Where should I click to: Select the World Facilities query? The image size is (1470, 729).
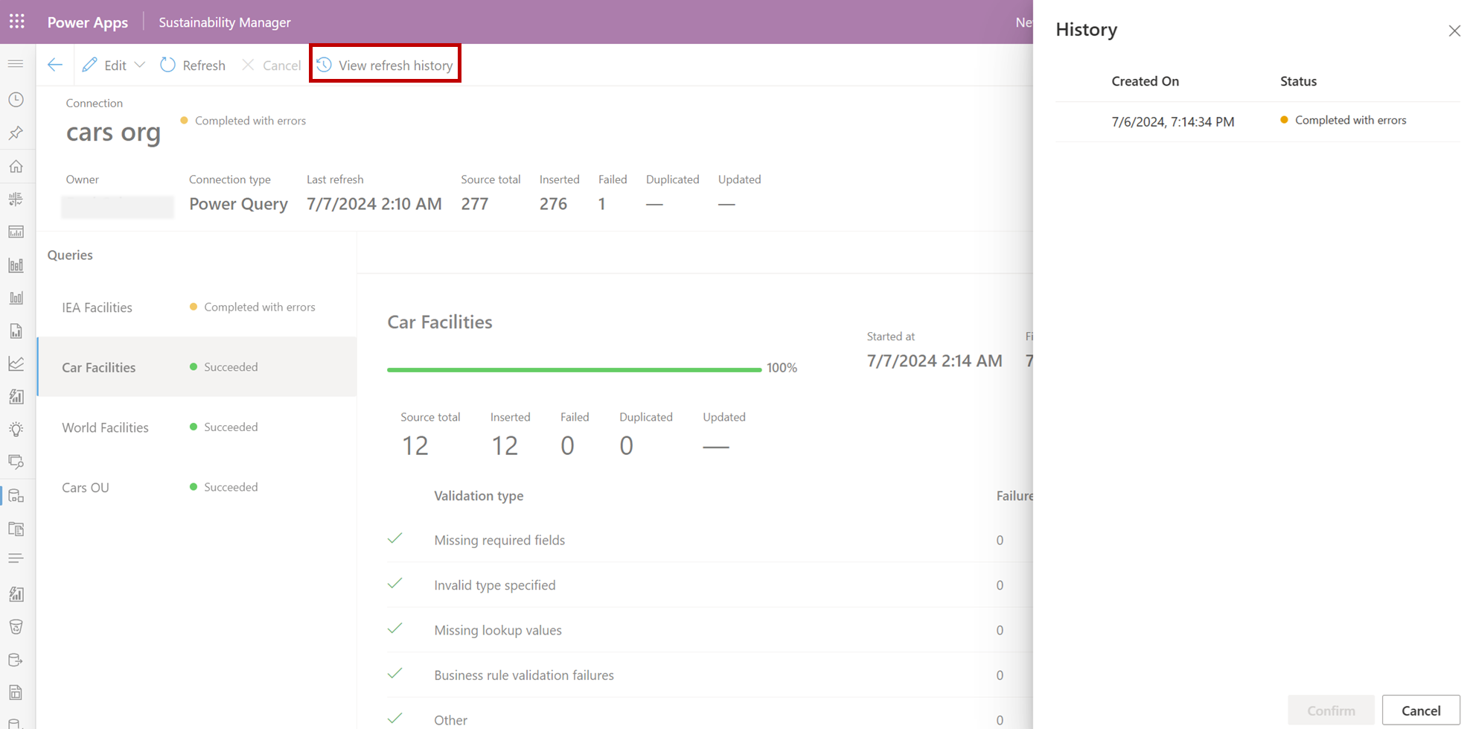click(196, 427)
